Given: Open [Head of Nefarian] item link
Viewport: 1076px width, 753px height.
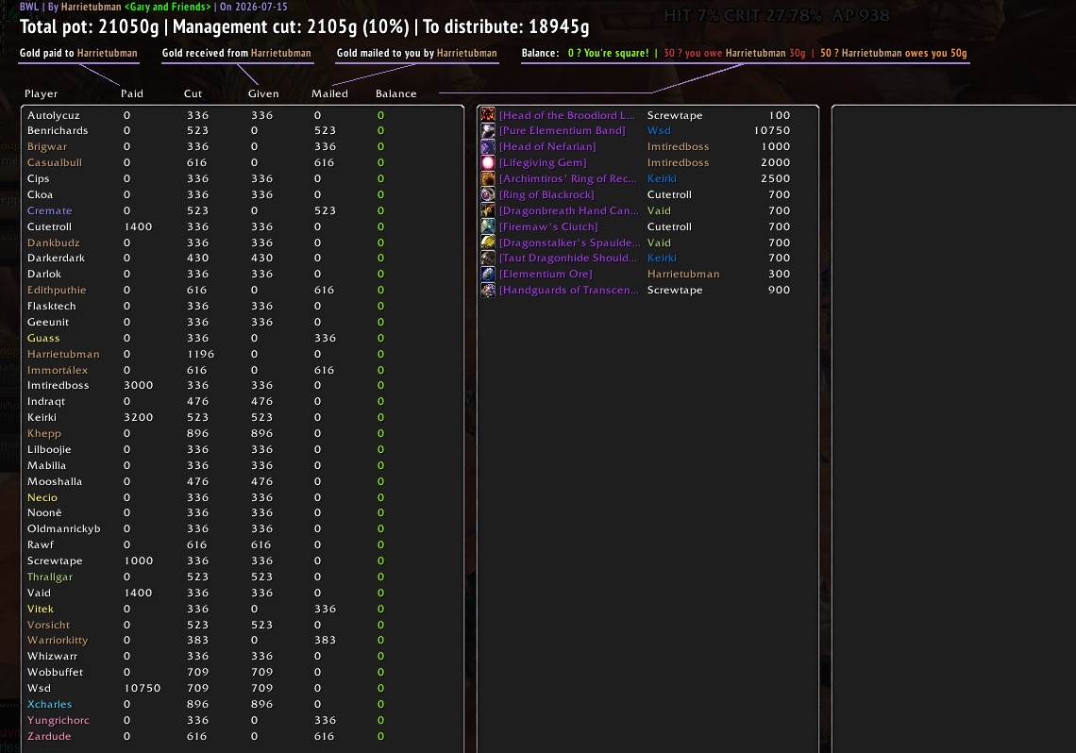Looking at the screenshot, I should pyautogui.click(x=547, y=146).
